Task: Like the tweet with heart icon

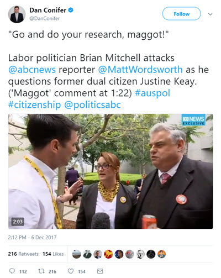Action: pyautogui.click(x=71, y=271)
